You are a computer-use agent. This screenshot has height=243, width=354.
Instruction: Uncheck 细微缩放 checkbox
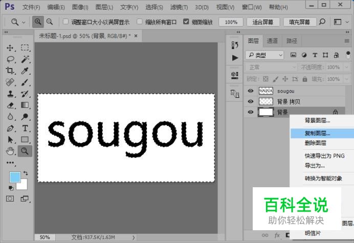point(186,21)
